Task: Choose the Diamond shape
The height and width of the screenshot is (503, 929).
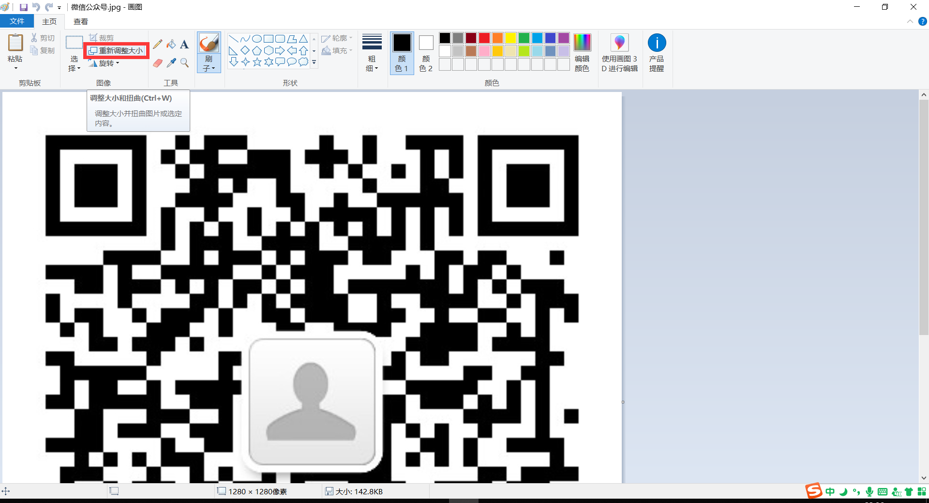Action: [x=245, y=50]
